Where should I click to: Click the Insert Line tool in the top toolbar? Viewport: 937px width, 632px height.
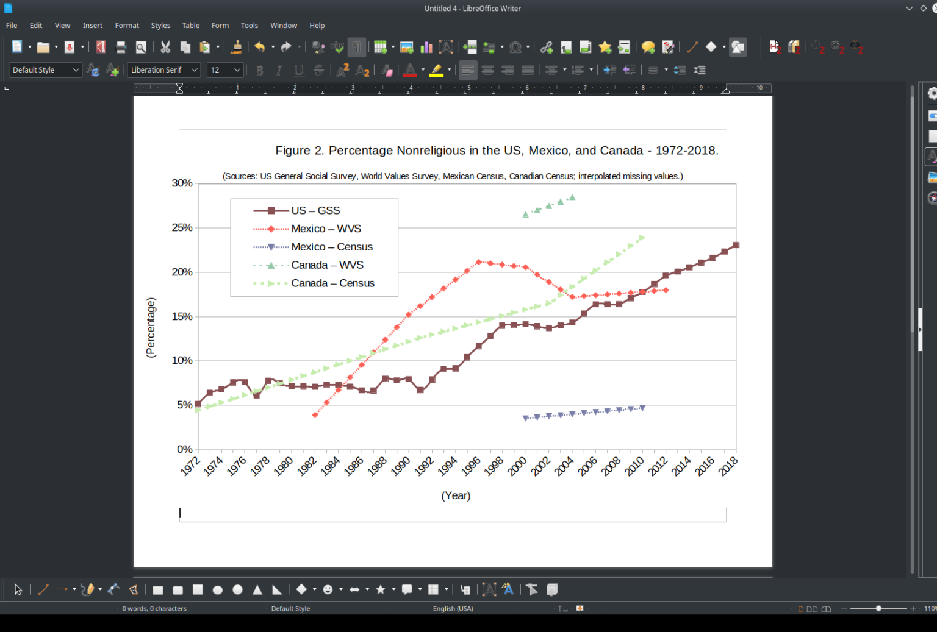692,47
